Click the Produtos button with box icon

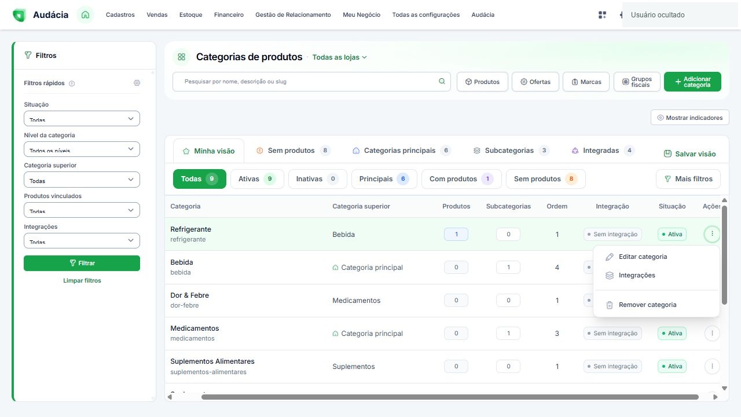coord(482,82)
